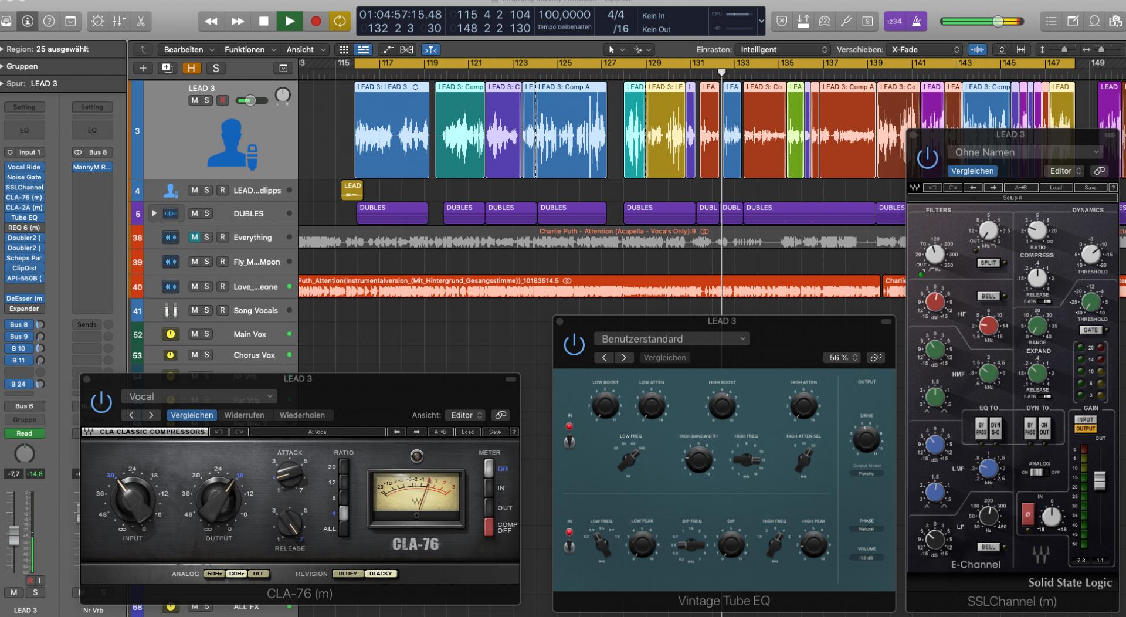The height and width of the screenshot is (617, 1126).
Task: Record-enable the LEAD 3 track
Action: click(x=222, y=100)
